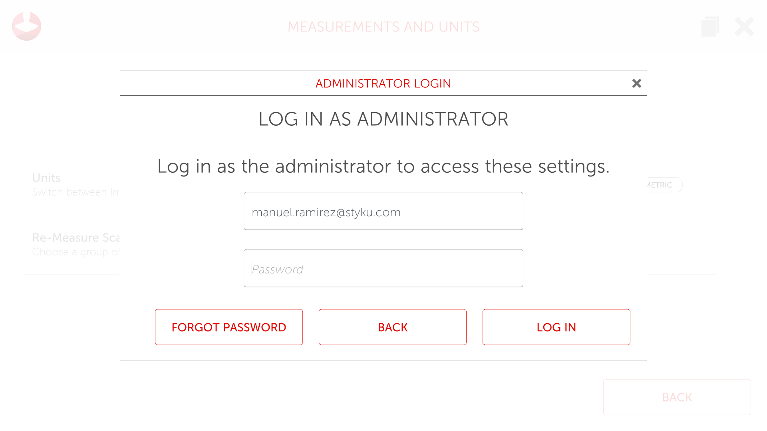
Task: Click the administrator access instruction text
Action: pyautogui.click(x=383, y=166)
